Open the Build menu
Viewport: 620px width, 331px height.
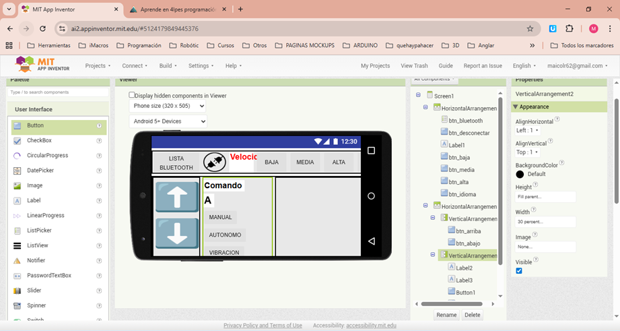click(168, 66)
